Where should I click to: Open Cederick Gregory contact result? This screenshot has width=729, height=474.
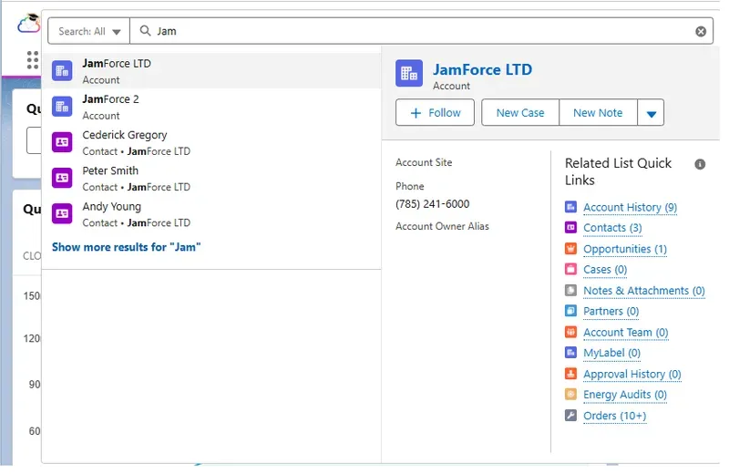coord(211,143)
